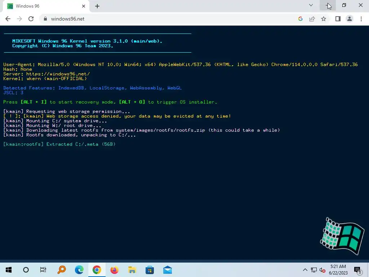Minimize the Chrome window
The height and width of the screenshot is (277, 369).
tap(328, 5)
